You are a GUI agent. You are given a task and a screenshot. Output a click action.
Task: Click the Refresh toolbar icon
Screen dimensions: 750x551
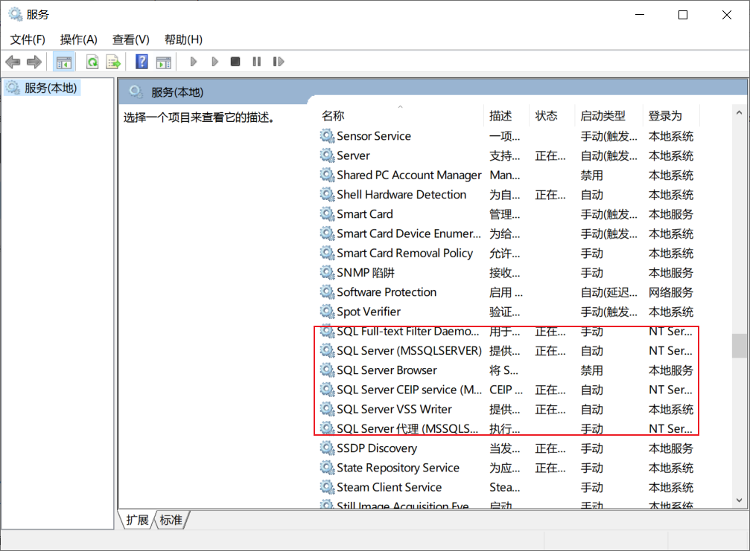click(x=92, y=62)
